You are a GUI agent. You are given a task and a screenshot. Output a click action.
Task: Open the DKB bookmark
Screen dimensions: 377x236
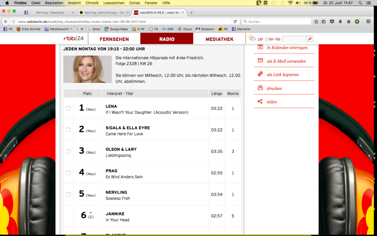168,29
